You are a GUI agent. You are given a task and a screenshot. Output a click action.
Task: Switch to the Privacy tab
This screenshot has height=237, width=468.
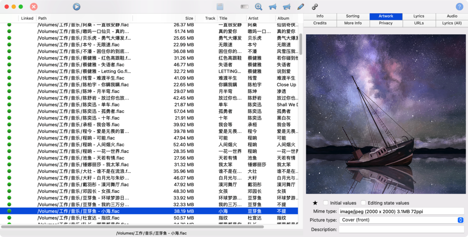click(x=386, y=23)
